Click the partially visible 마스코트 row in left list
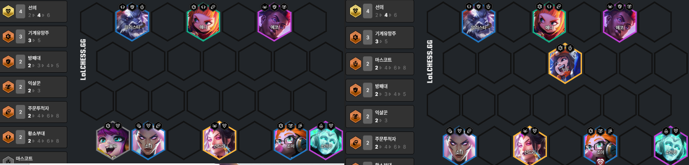This screenshot has height=165, width=689. (x=33, y=158)
